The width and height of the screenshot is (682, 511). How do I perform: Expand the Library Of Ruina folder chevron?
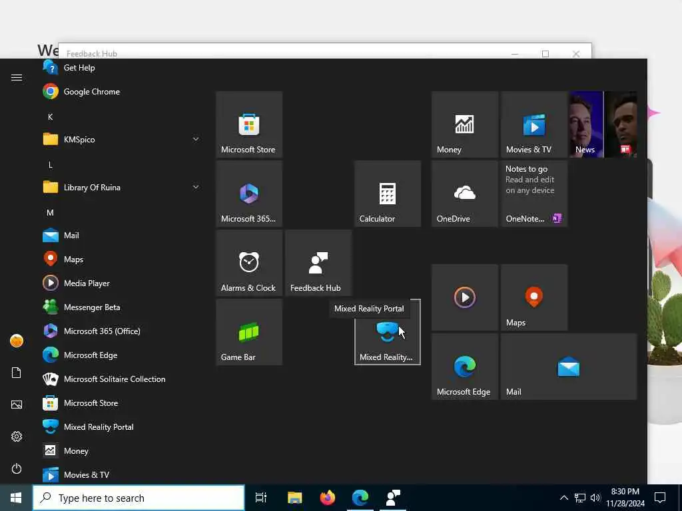[196, 187]
